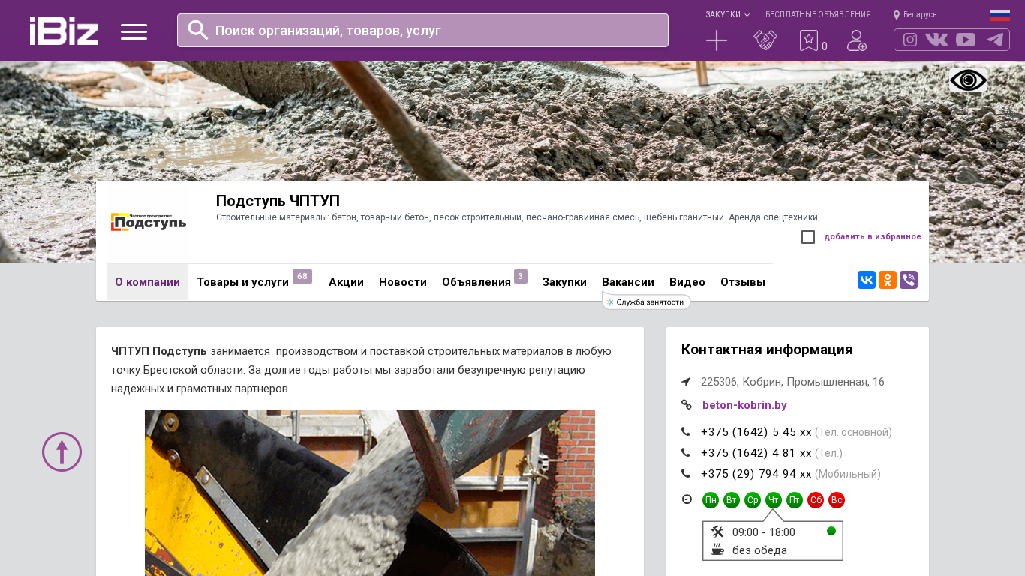
Task: Select Monday (Пн) working day
Action: [x=711, y=500]
